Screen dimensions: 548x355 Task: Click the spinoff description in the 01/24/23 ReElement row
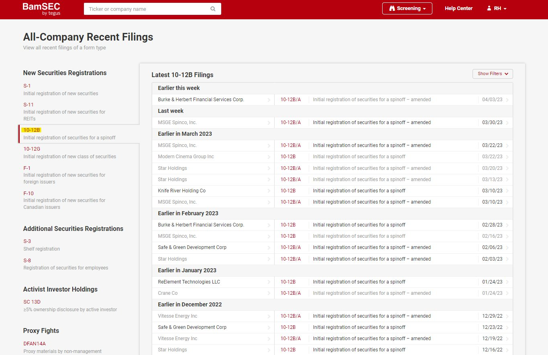pyautogui.click(x=359, y=282)
